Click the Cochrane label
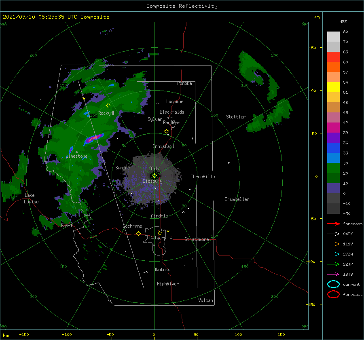 (132, 226)
